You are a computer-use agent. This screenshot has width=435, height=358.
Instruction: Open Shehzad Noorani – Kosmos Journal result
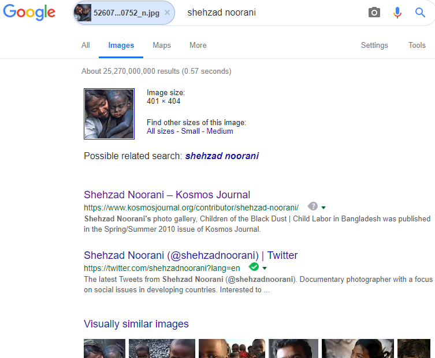pos(167,195)
